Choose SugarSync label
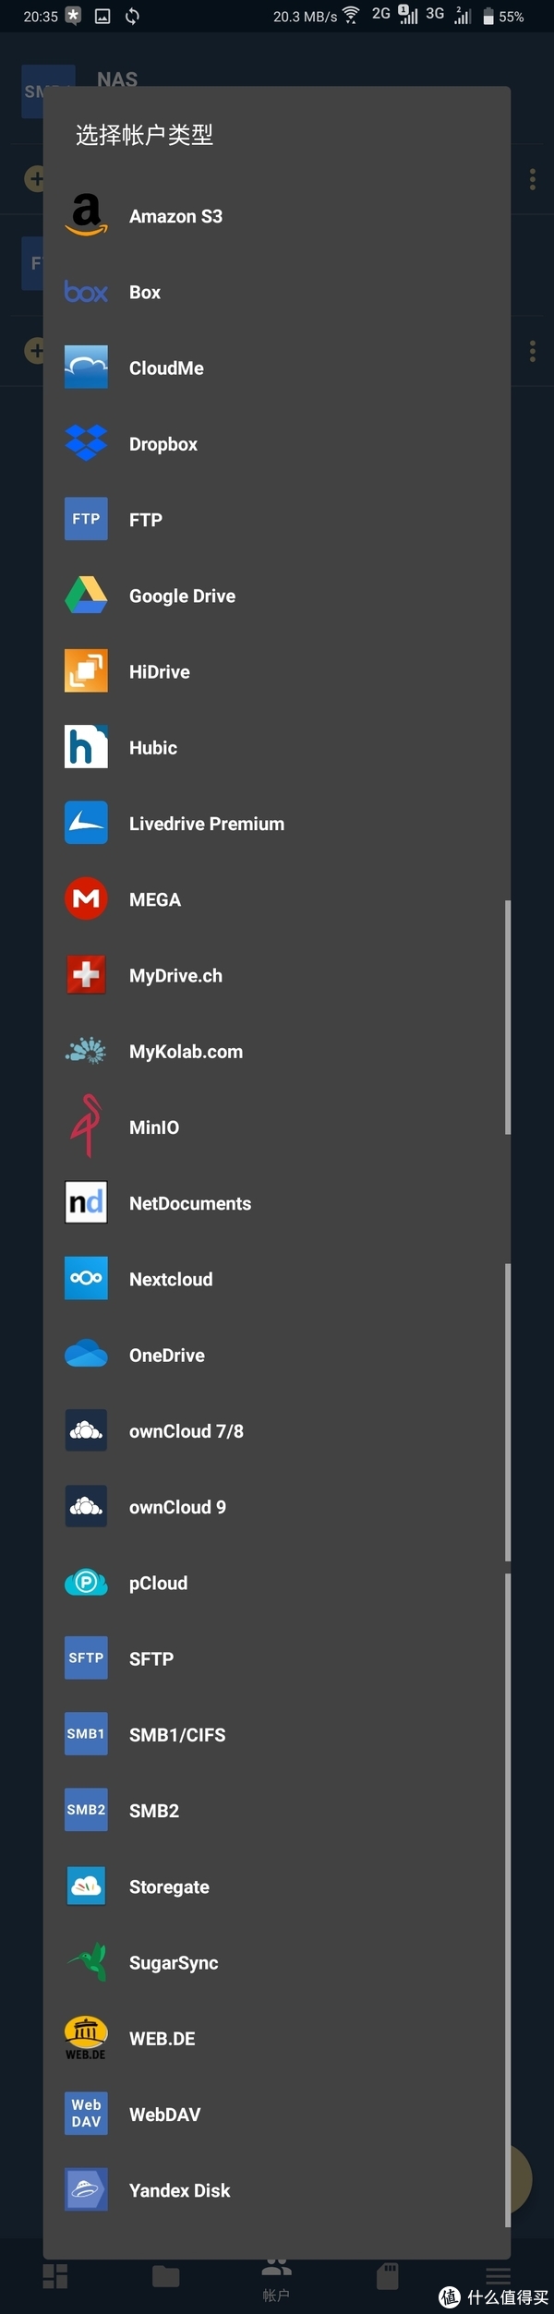The height and width of the screenshot is (2314, 554). click(174, 1962)
